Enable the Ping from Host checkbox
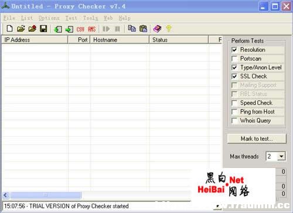This screenshot has width=293, height=213. [x=234, y=112]
